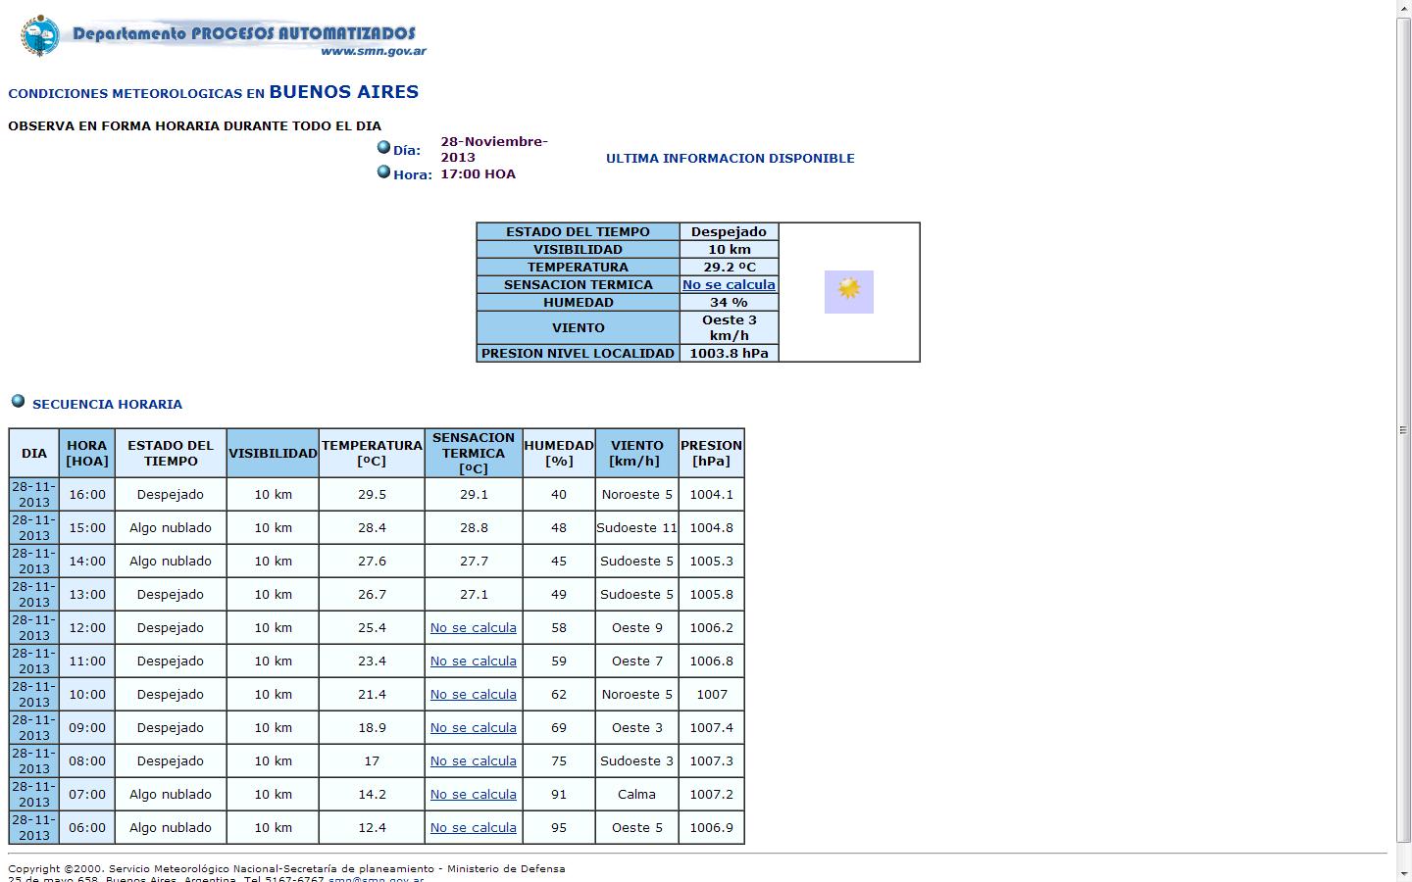Click the Despejado value in summary table
This screenshot has height=882, width=1412.
coord(729,231)
